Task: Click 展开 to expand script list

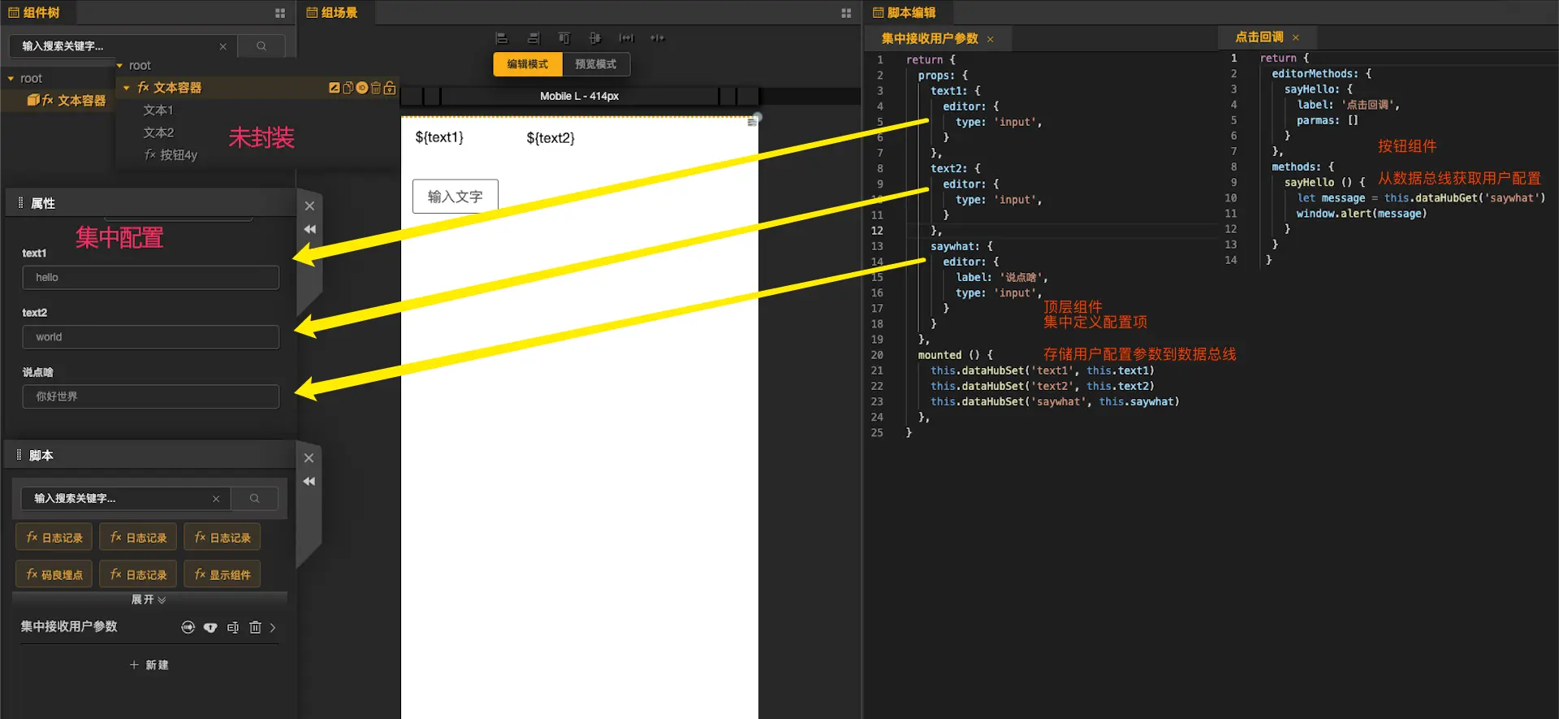Action: coord(149,600)
